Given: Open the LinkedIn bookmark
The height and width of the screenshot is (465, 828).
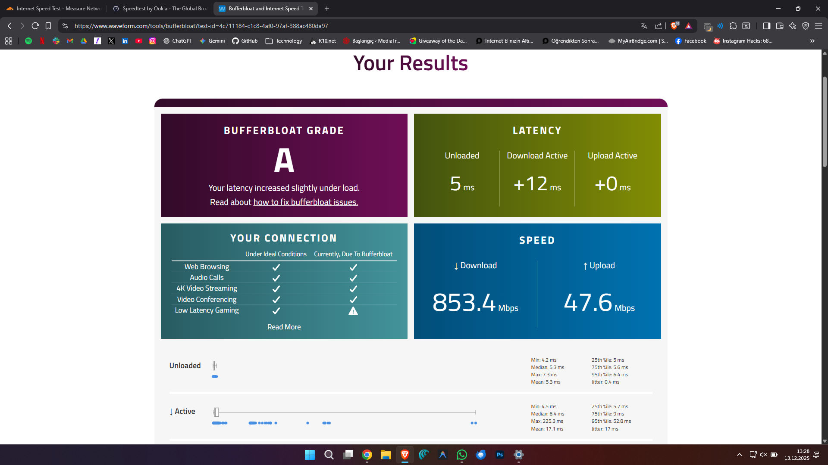Looking at the screenshot, I should coord(125,41).
